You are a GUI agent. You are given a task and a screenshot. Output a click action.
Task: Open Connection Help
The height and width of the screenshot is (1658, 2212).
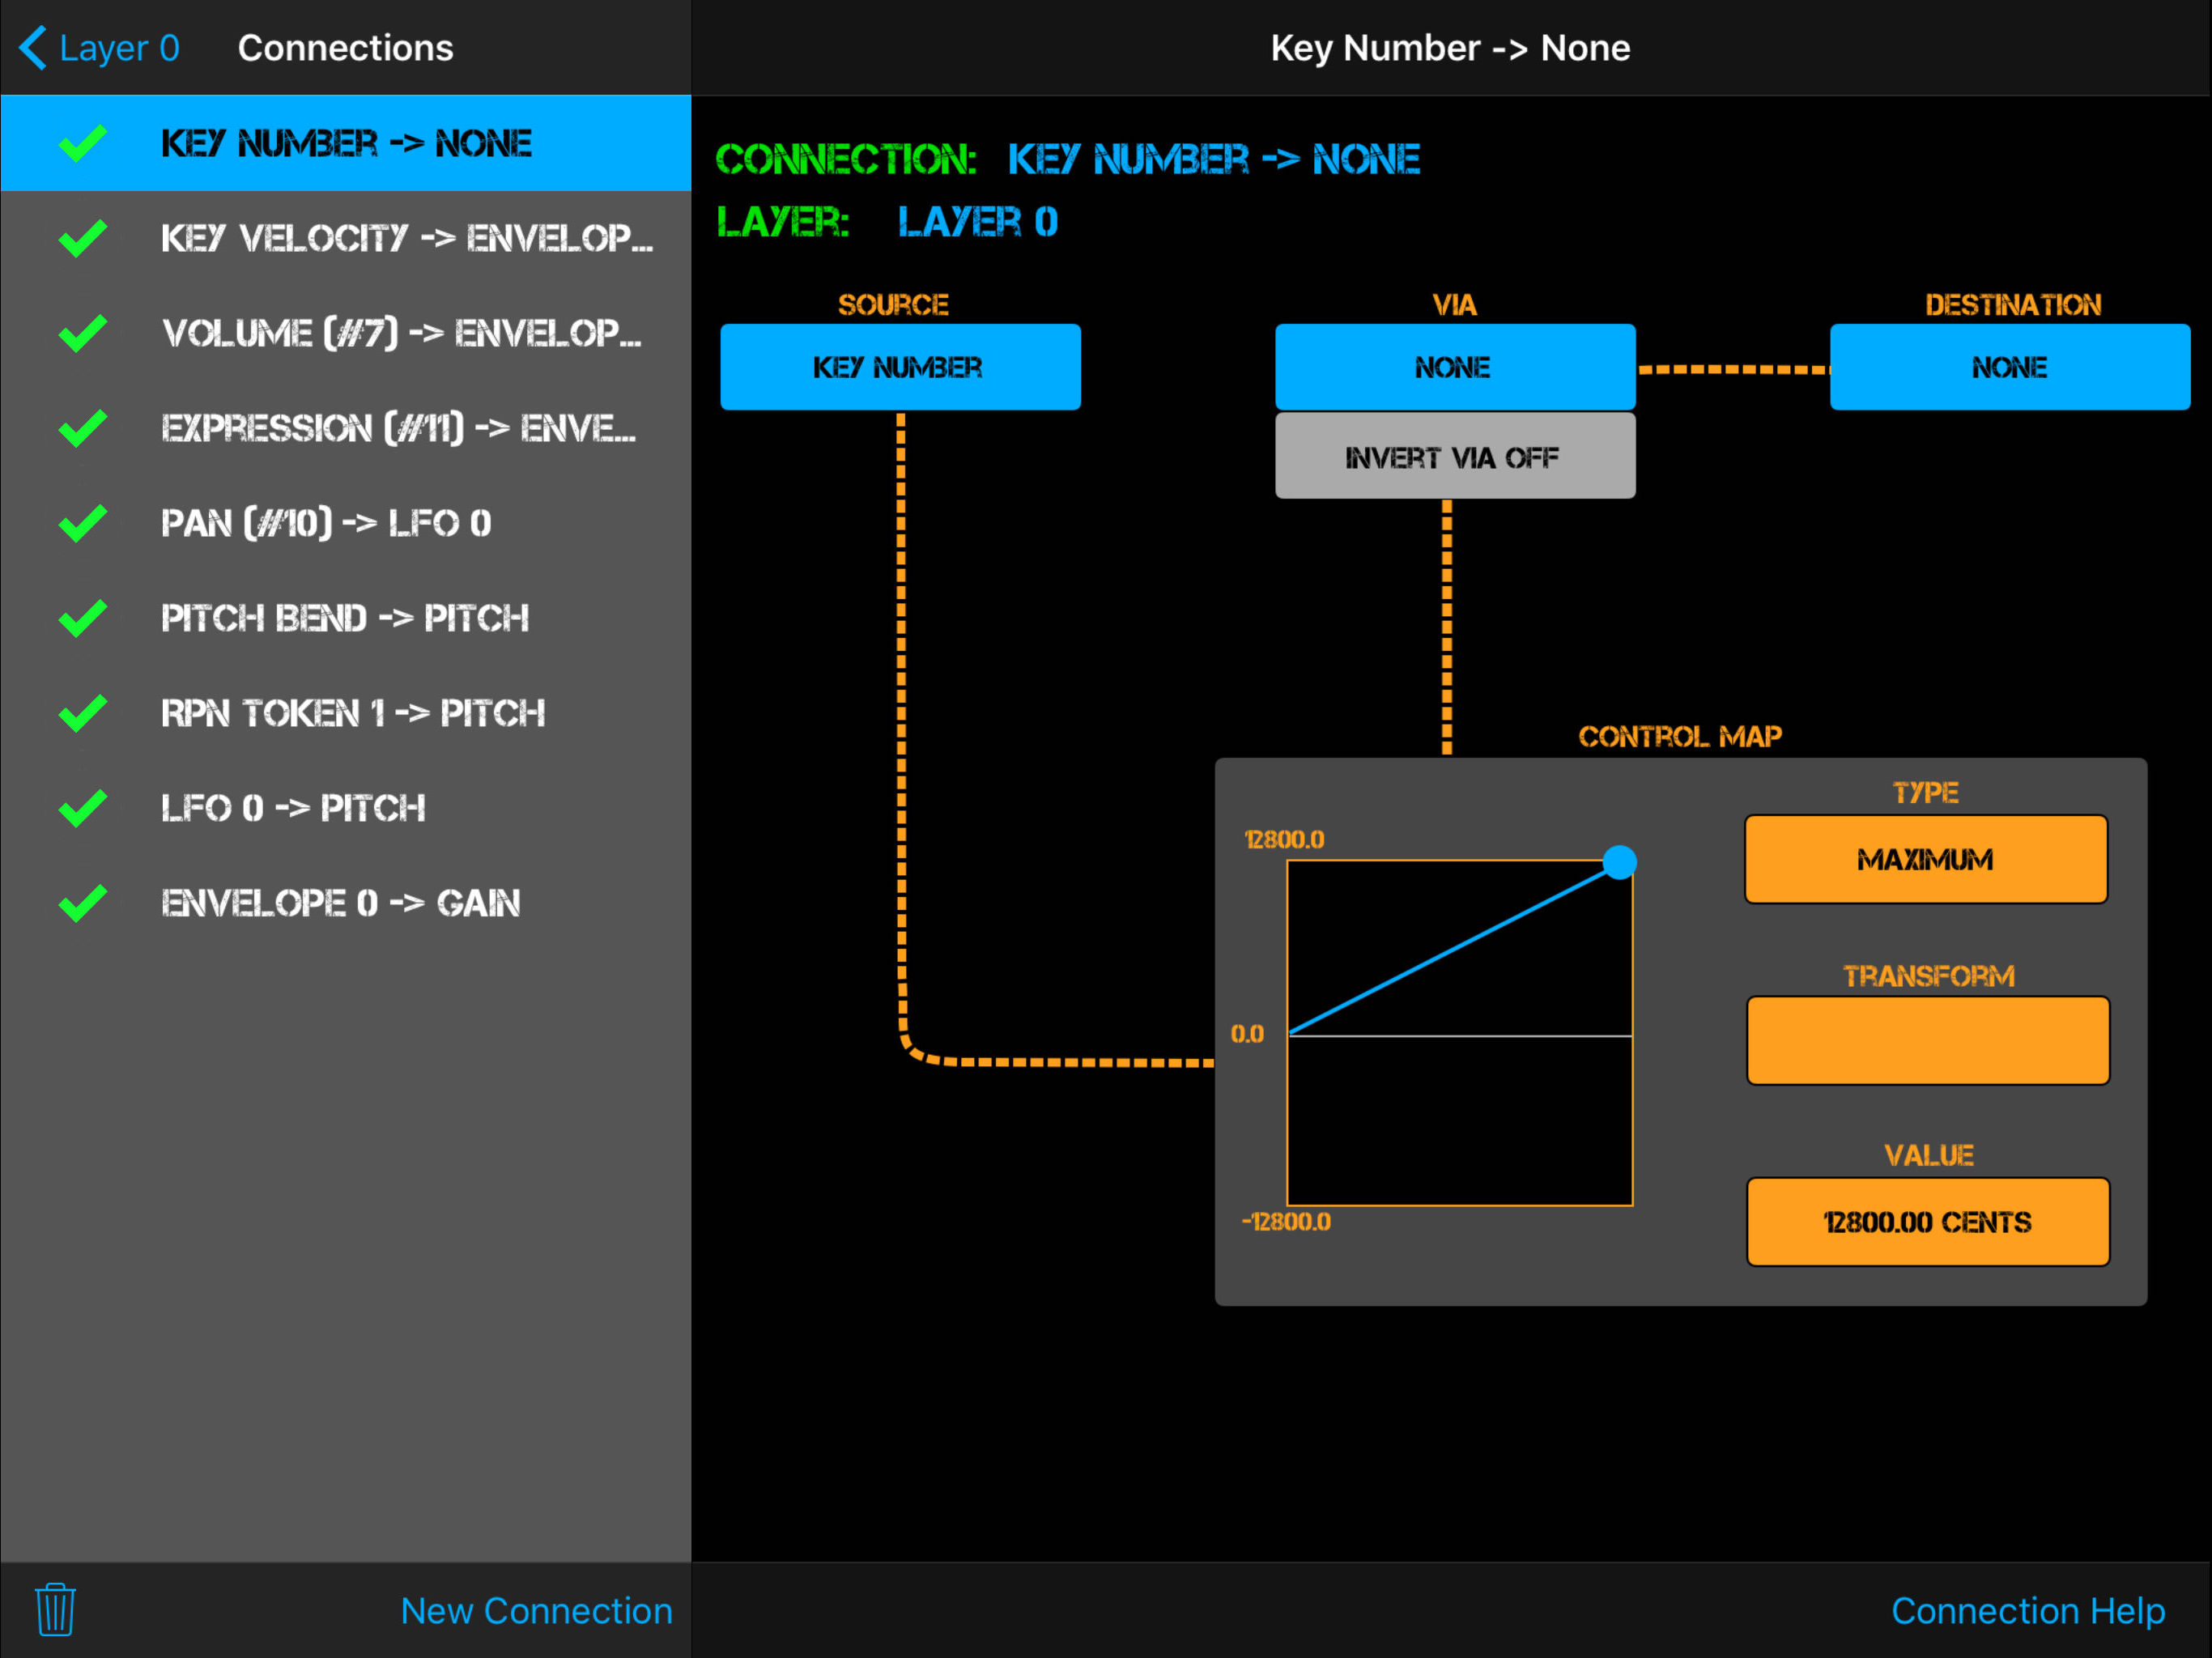pos(2027,1610)
